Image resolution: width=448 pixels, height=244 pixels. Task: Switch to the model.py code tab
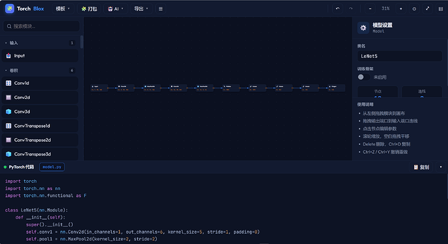52,167
